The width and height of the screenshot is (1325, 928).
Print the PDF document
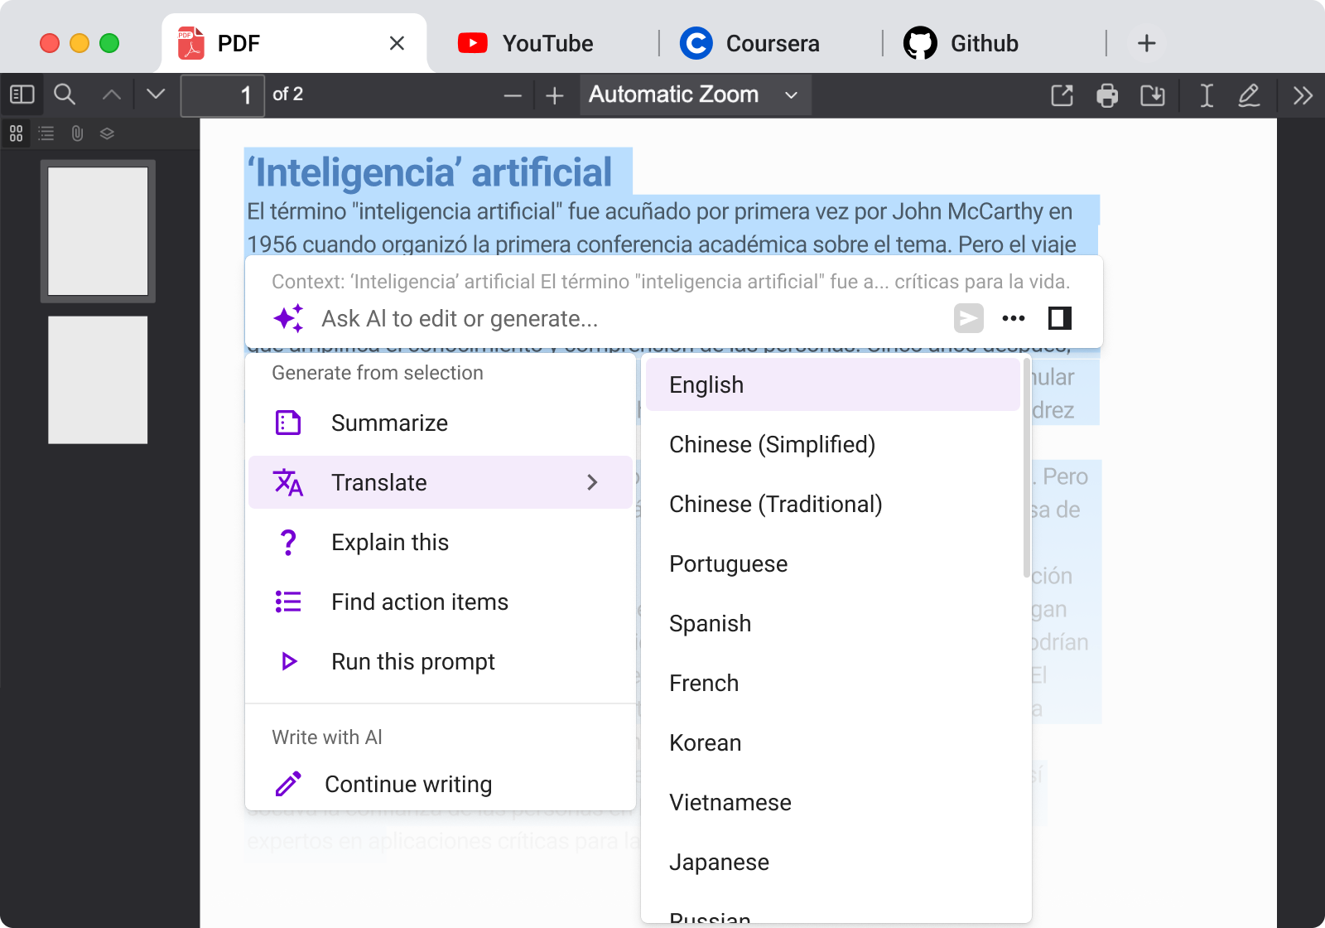click(x=1107, y=95)
